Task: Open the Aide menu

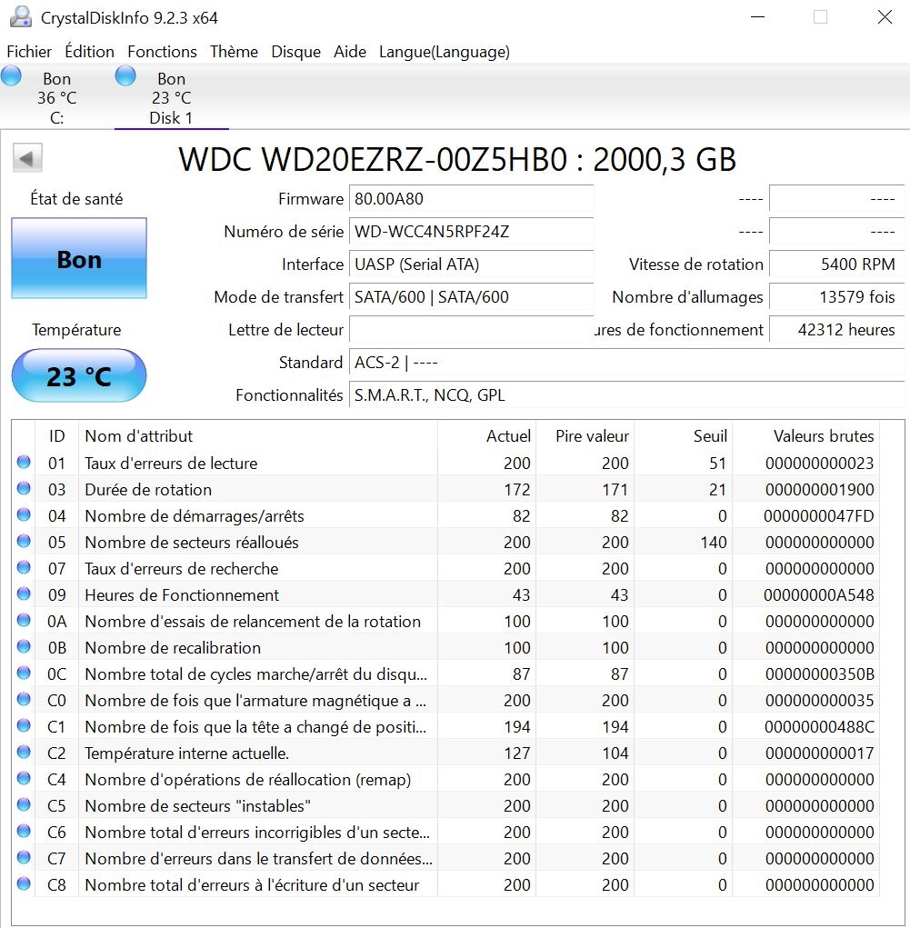Action: pos(350,52)
